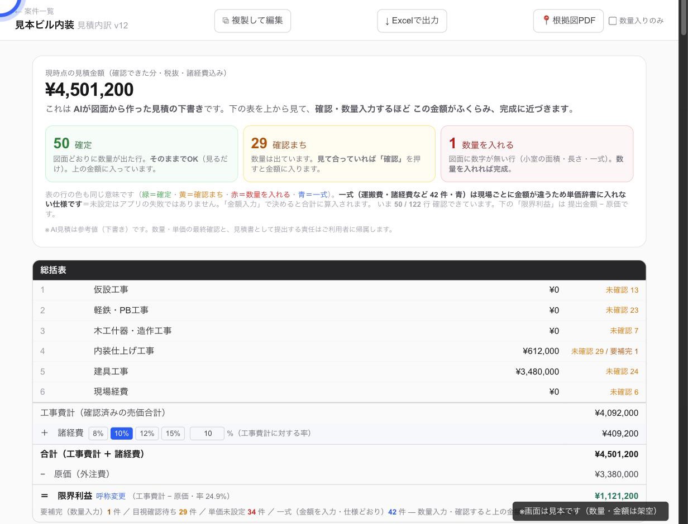This screenshot has height=524, width=688.
Task: Select the 29 確認まち summary card
Action: click(x=339, y=154)
